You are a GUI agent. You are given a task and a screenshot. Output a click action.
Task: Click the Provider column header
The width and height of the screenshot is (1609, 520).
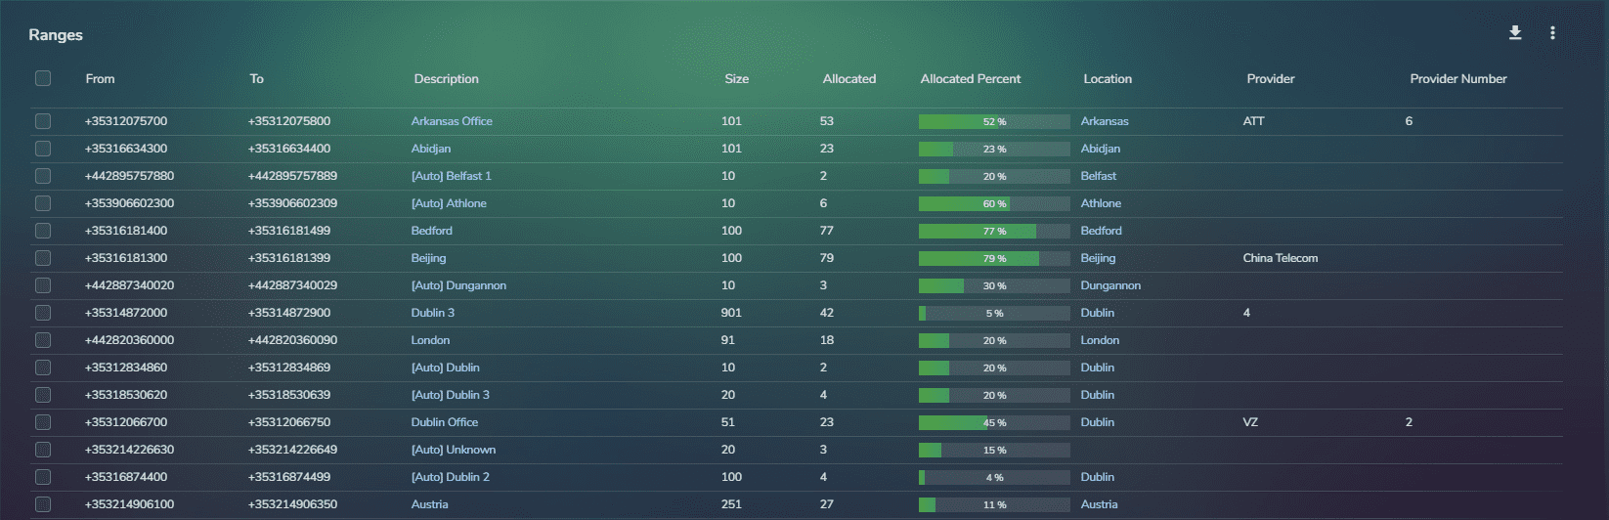[1270, 79]
